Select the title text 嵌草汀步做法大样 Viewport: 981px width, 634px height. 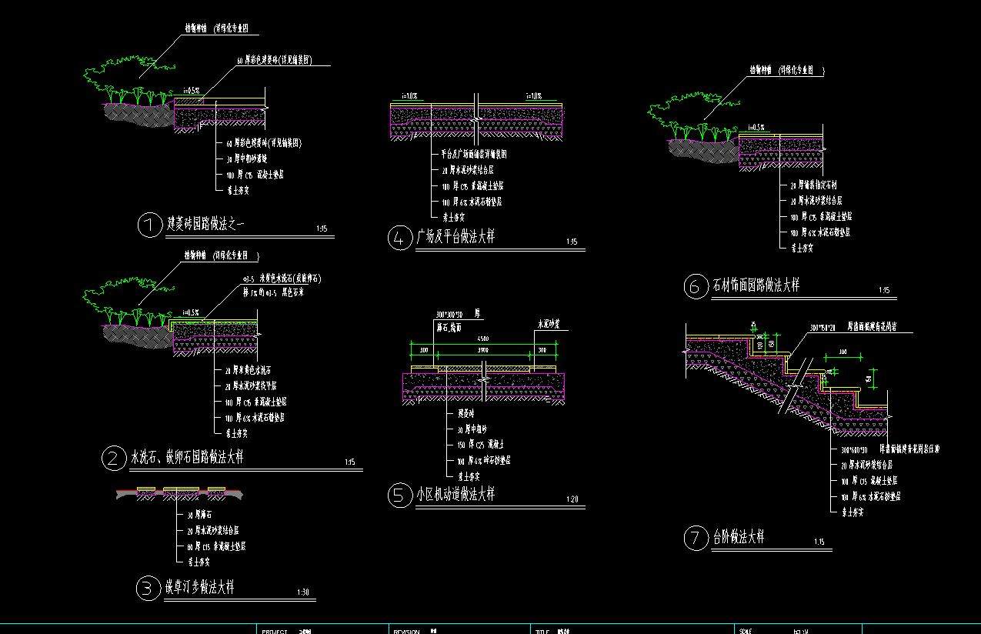199,588
